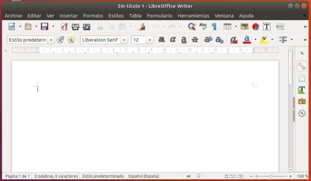Screen dimensions: 311x181
Task: Open the Herramientas menu
Action: (x=193, y=15)
